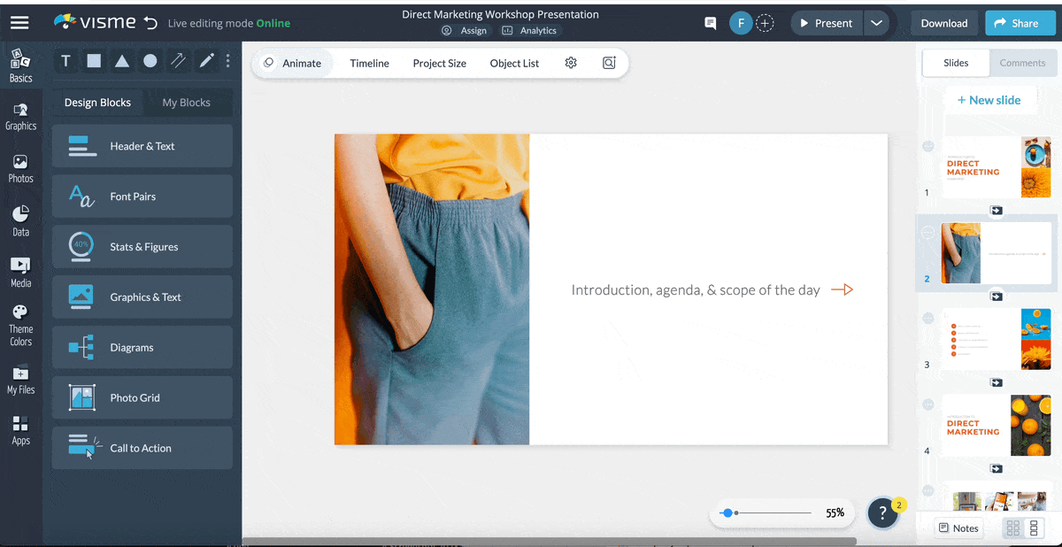The image size is (1062, 547).
Task: Select the triangle shape tool
Action: 122,61
